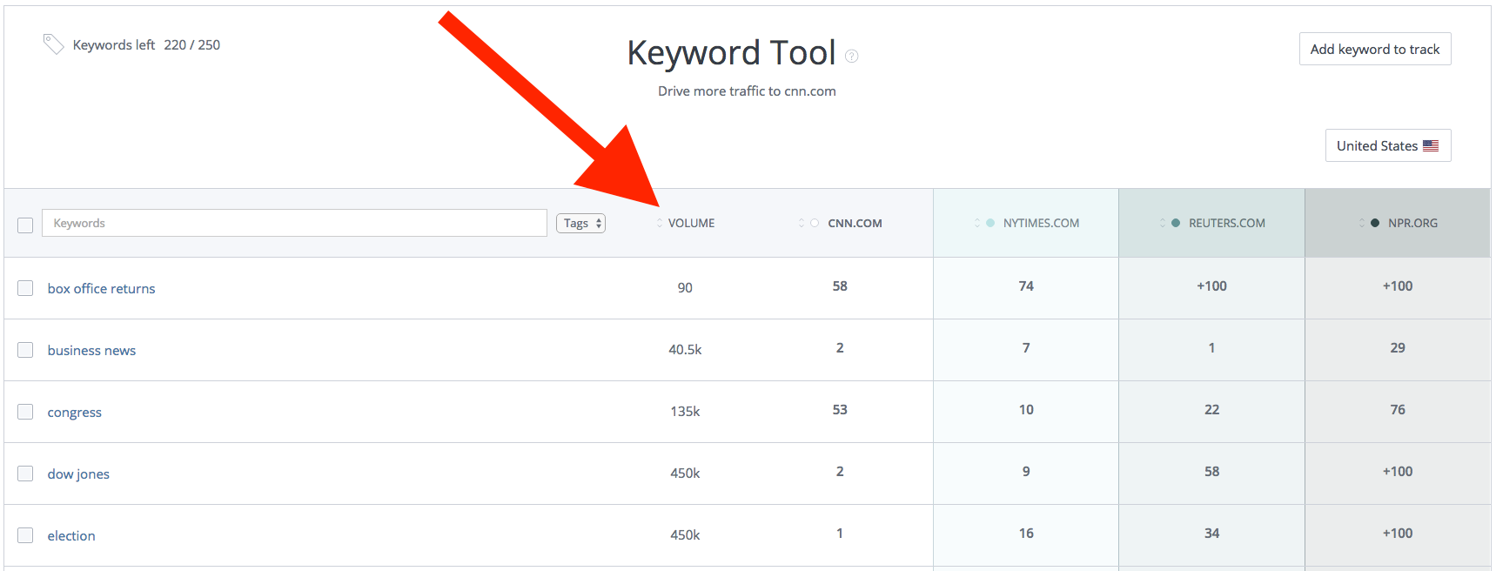Click the NPR.ORG column header
The height and width of the screenshot is (571, 1496).
point(1412,223)
